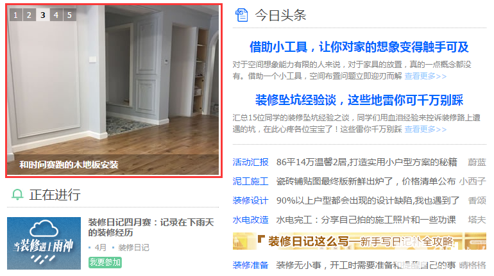
Task: Open the 装修设计 category link
Action: click(250, 200)
